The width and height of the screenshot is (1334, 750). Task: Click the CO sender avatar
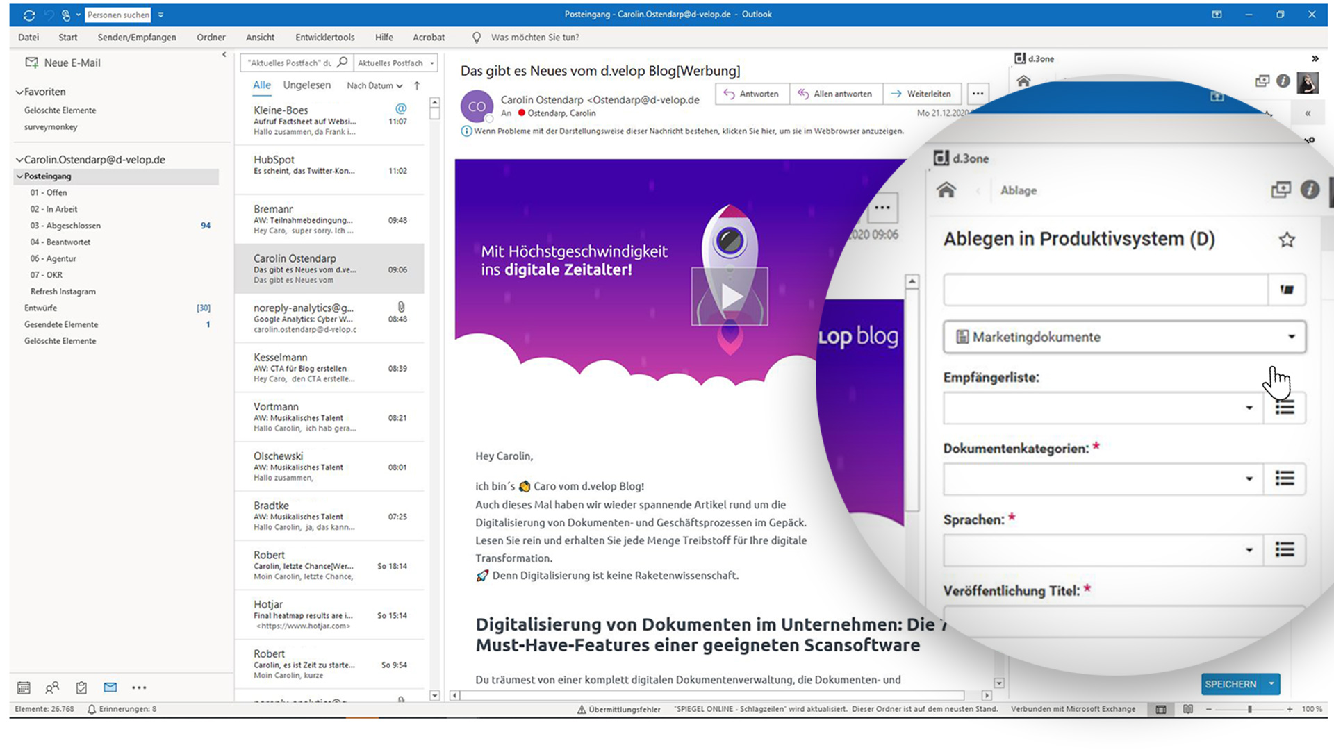pyautogui.click(x=477, y=106)
